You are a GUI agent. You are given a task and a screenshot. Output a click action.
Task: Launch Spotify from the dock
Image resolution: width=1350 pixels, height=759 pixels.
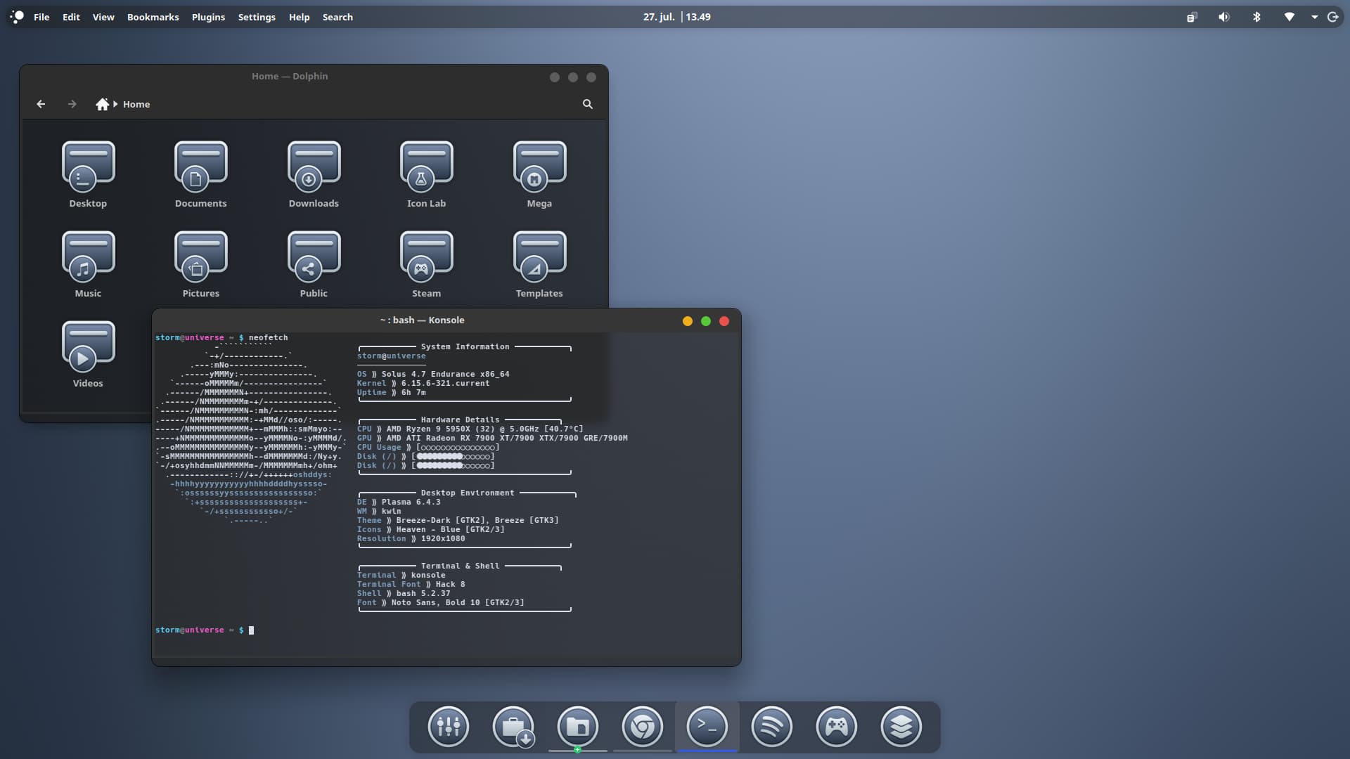(771, 727)
